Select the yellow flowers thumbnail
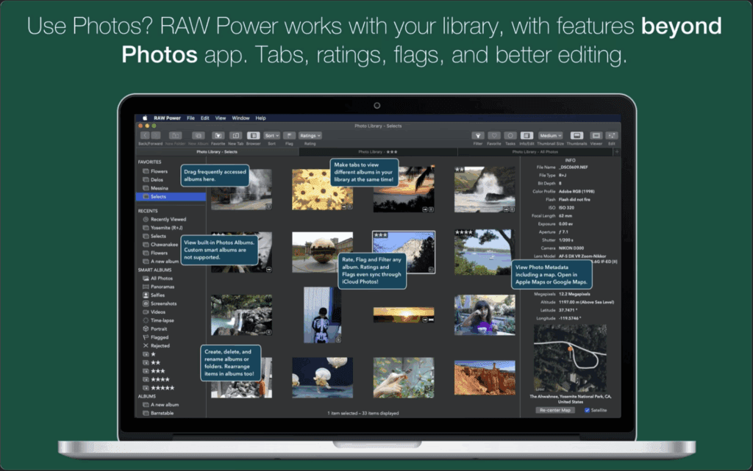The width and height of the screenshot is (753, 471). point(322,190)
